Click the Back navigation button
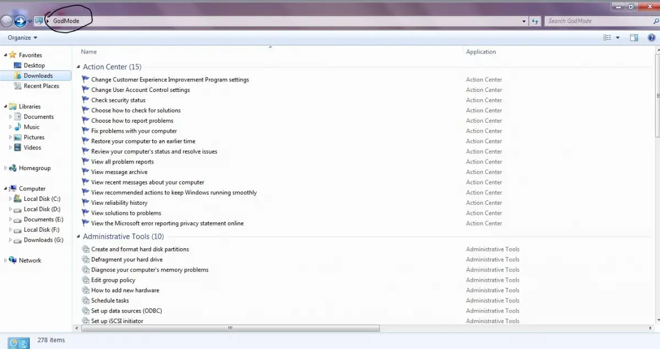 [6, 21]
